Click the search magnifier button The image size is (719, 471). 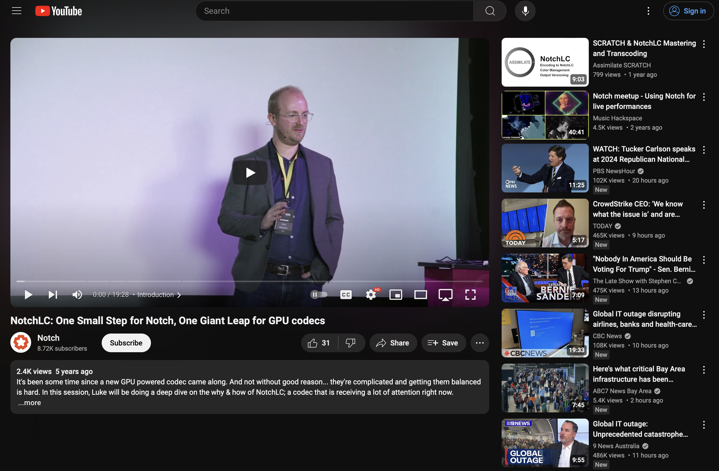click(x=490, y=11)
